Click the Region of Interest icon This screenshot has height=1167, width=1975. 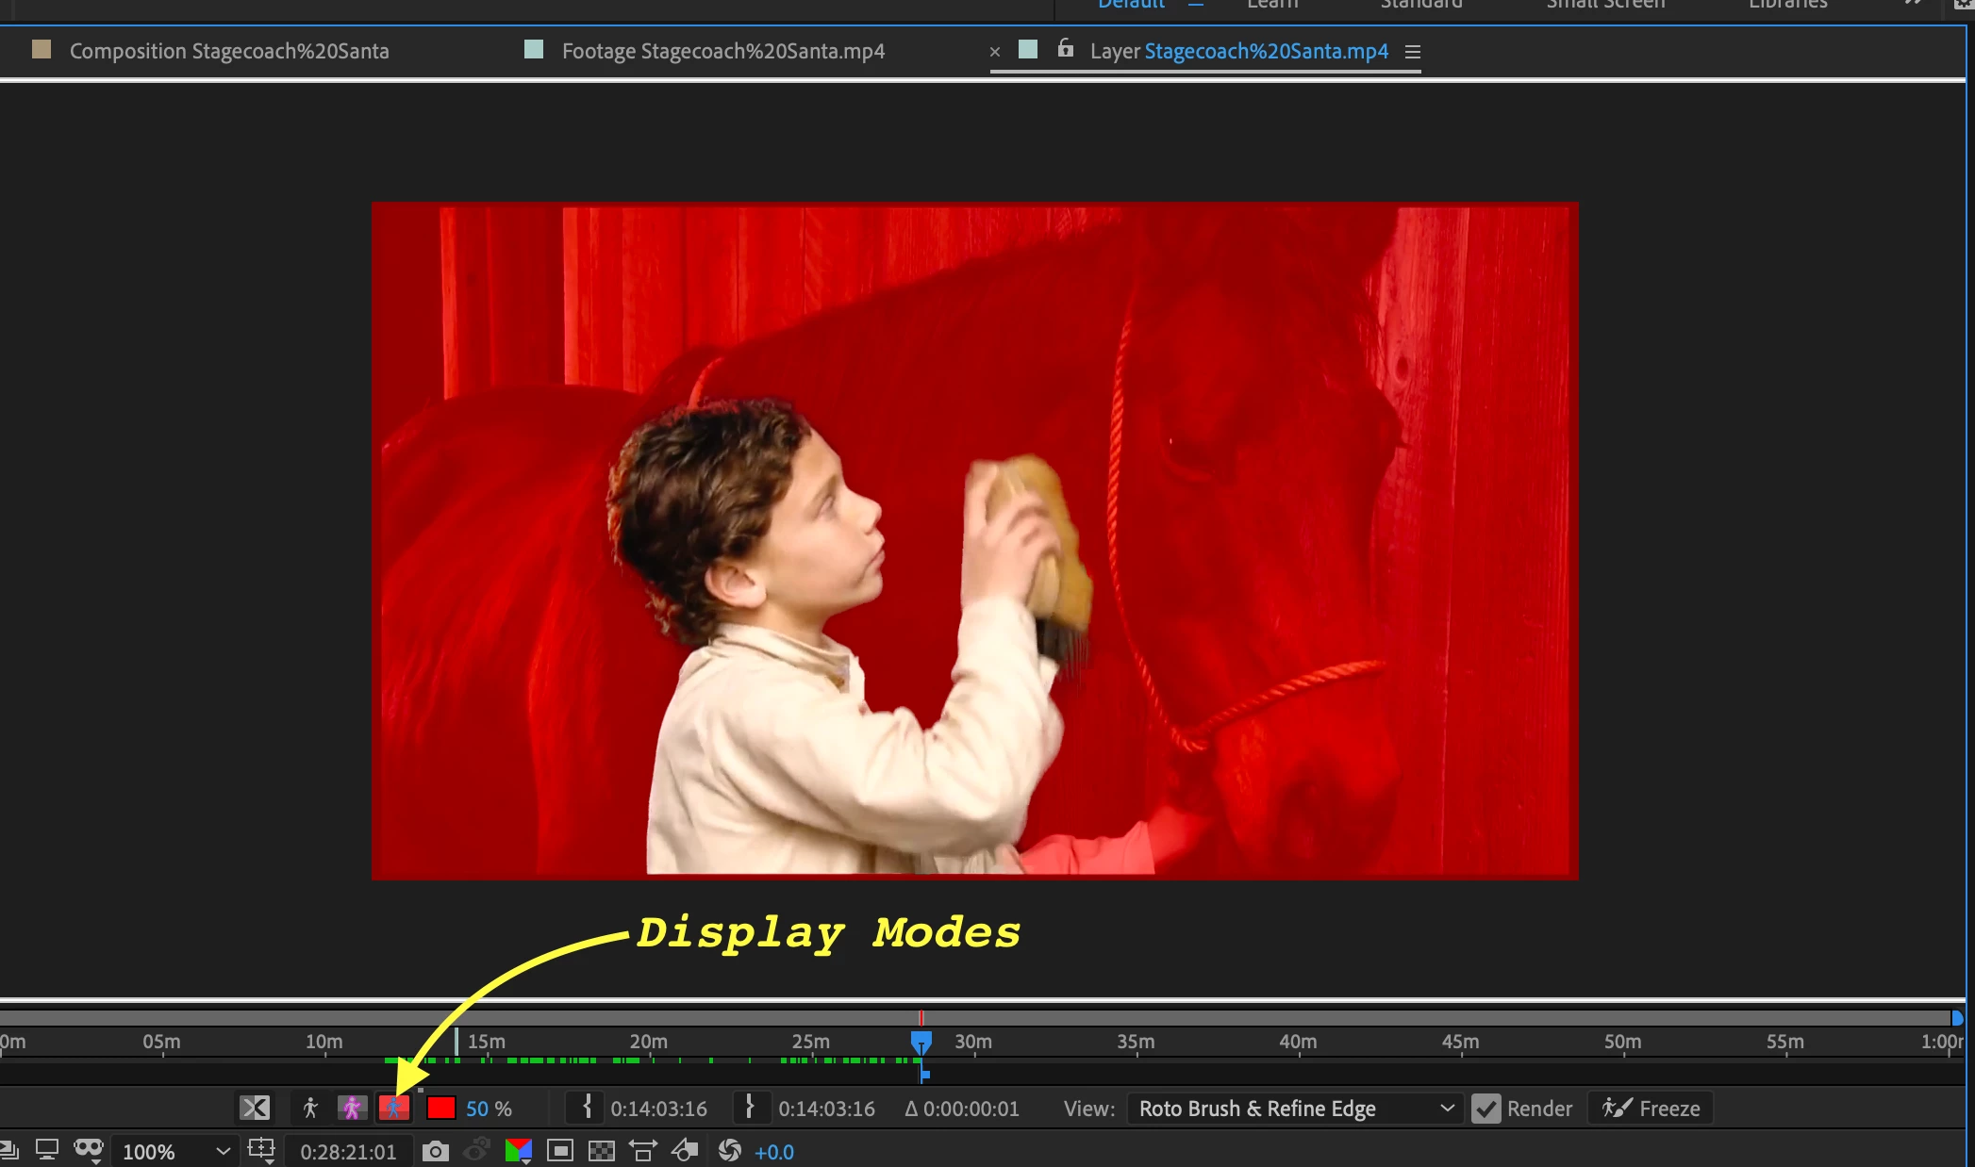(560, 1151)
